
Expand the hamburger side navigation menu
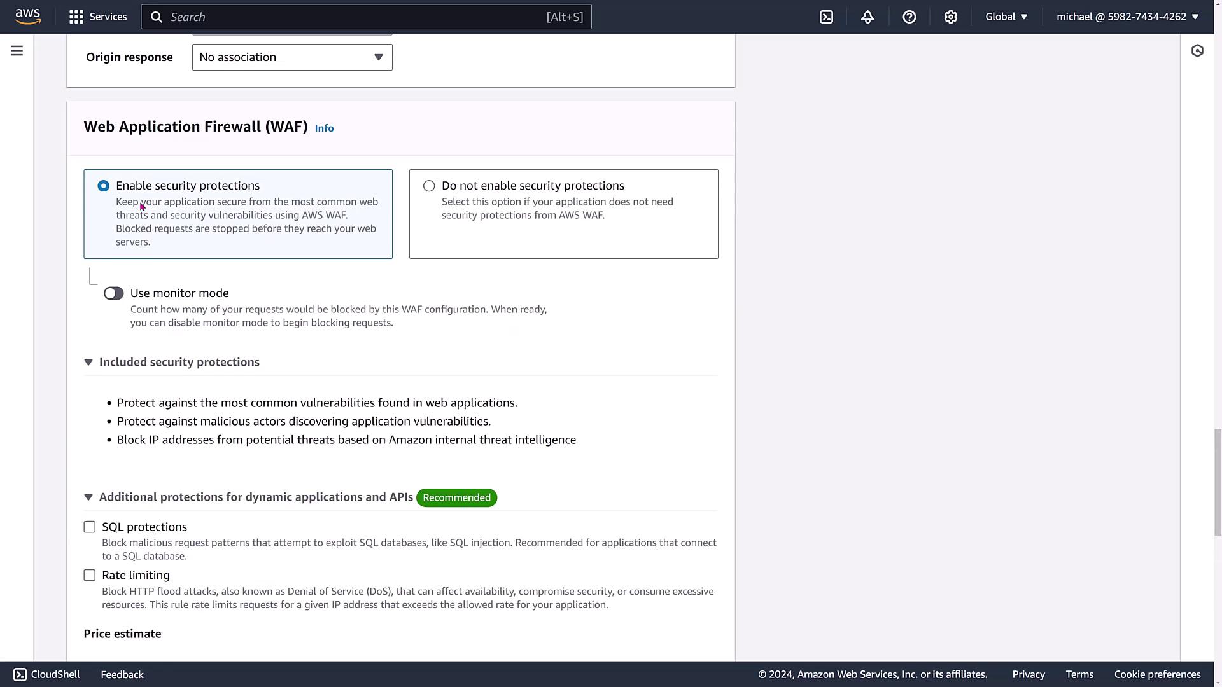(17, 51)
